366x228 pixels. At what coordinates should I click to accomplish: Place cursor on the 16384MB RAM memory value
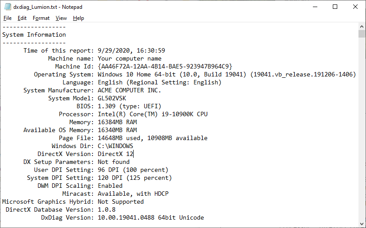coord(117,122)
